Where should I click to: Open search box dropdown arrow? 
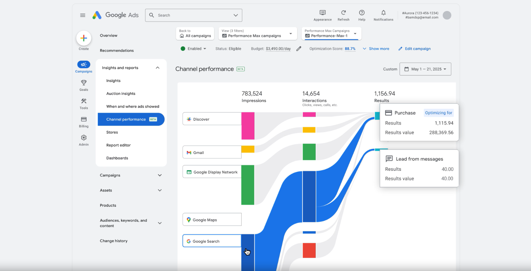pyautogui.click(x=236, y=15)
